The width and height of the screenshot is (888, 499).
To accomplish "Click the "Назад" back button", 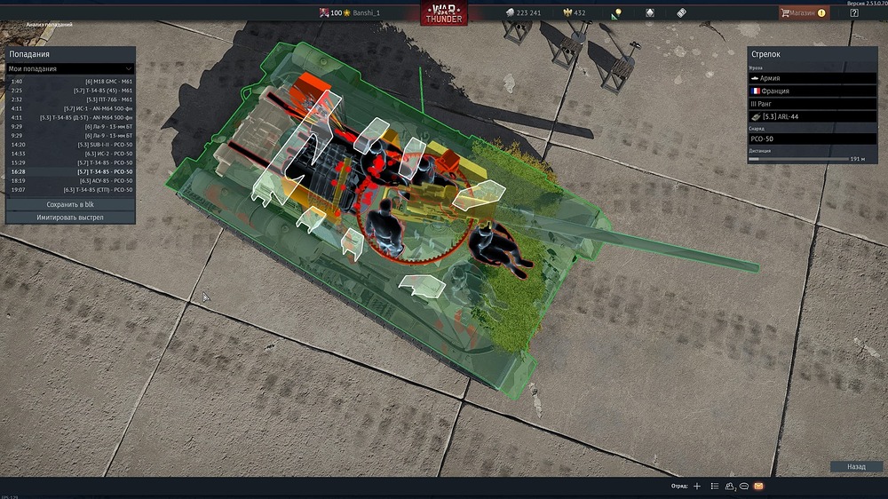I will pos(856,466).
